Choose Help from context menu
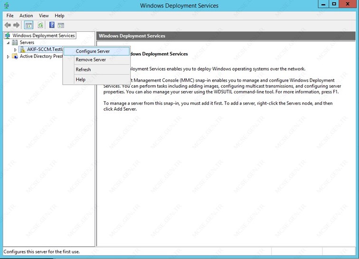The image size is (359, 259). coord(96,80)
